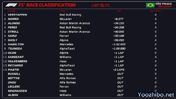176x99 pixels.
Task: Select the HAMILTON driver name
Action: [x=16, y=44]
